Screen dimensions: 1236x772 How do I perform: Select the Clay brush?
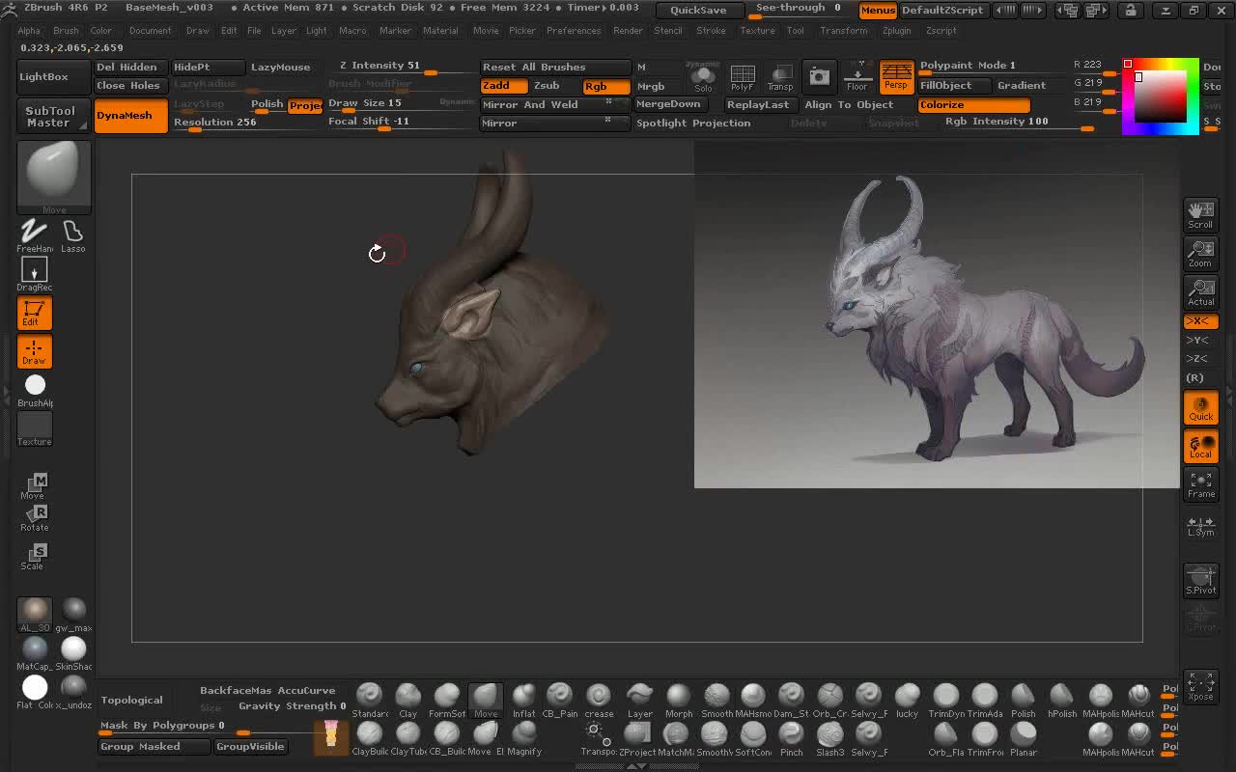(408, 701)
